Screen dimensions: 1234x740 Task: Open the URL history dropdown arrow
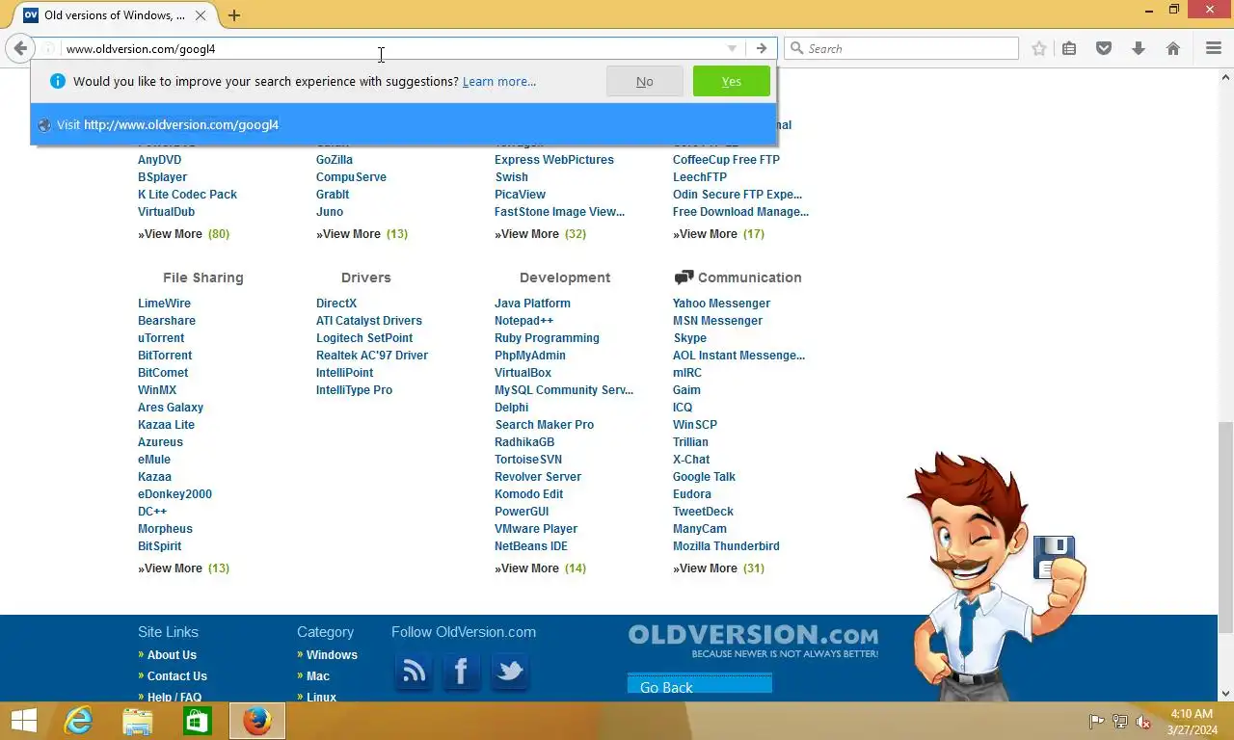732,48
